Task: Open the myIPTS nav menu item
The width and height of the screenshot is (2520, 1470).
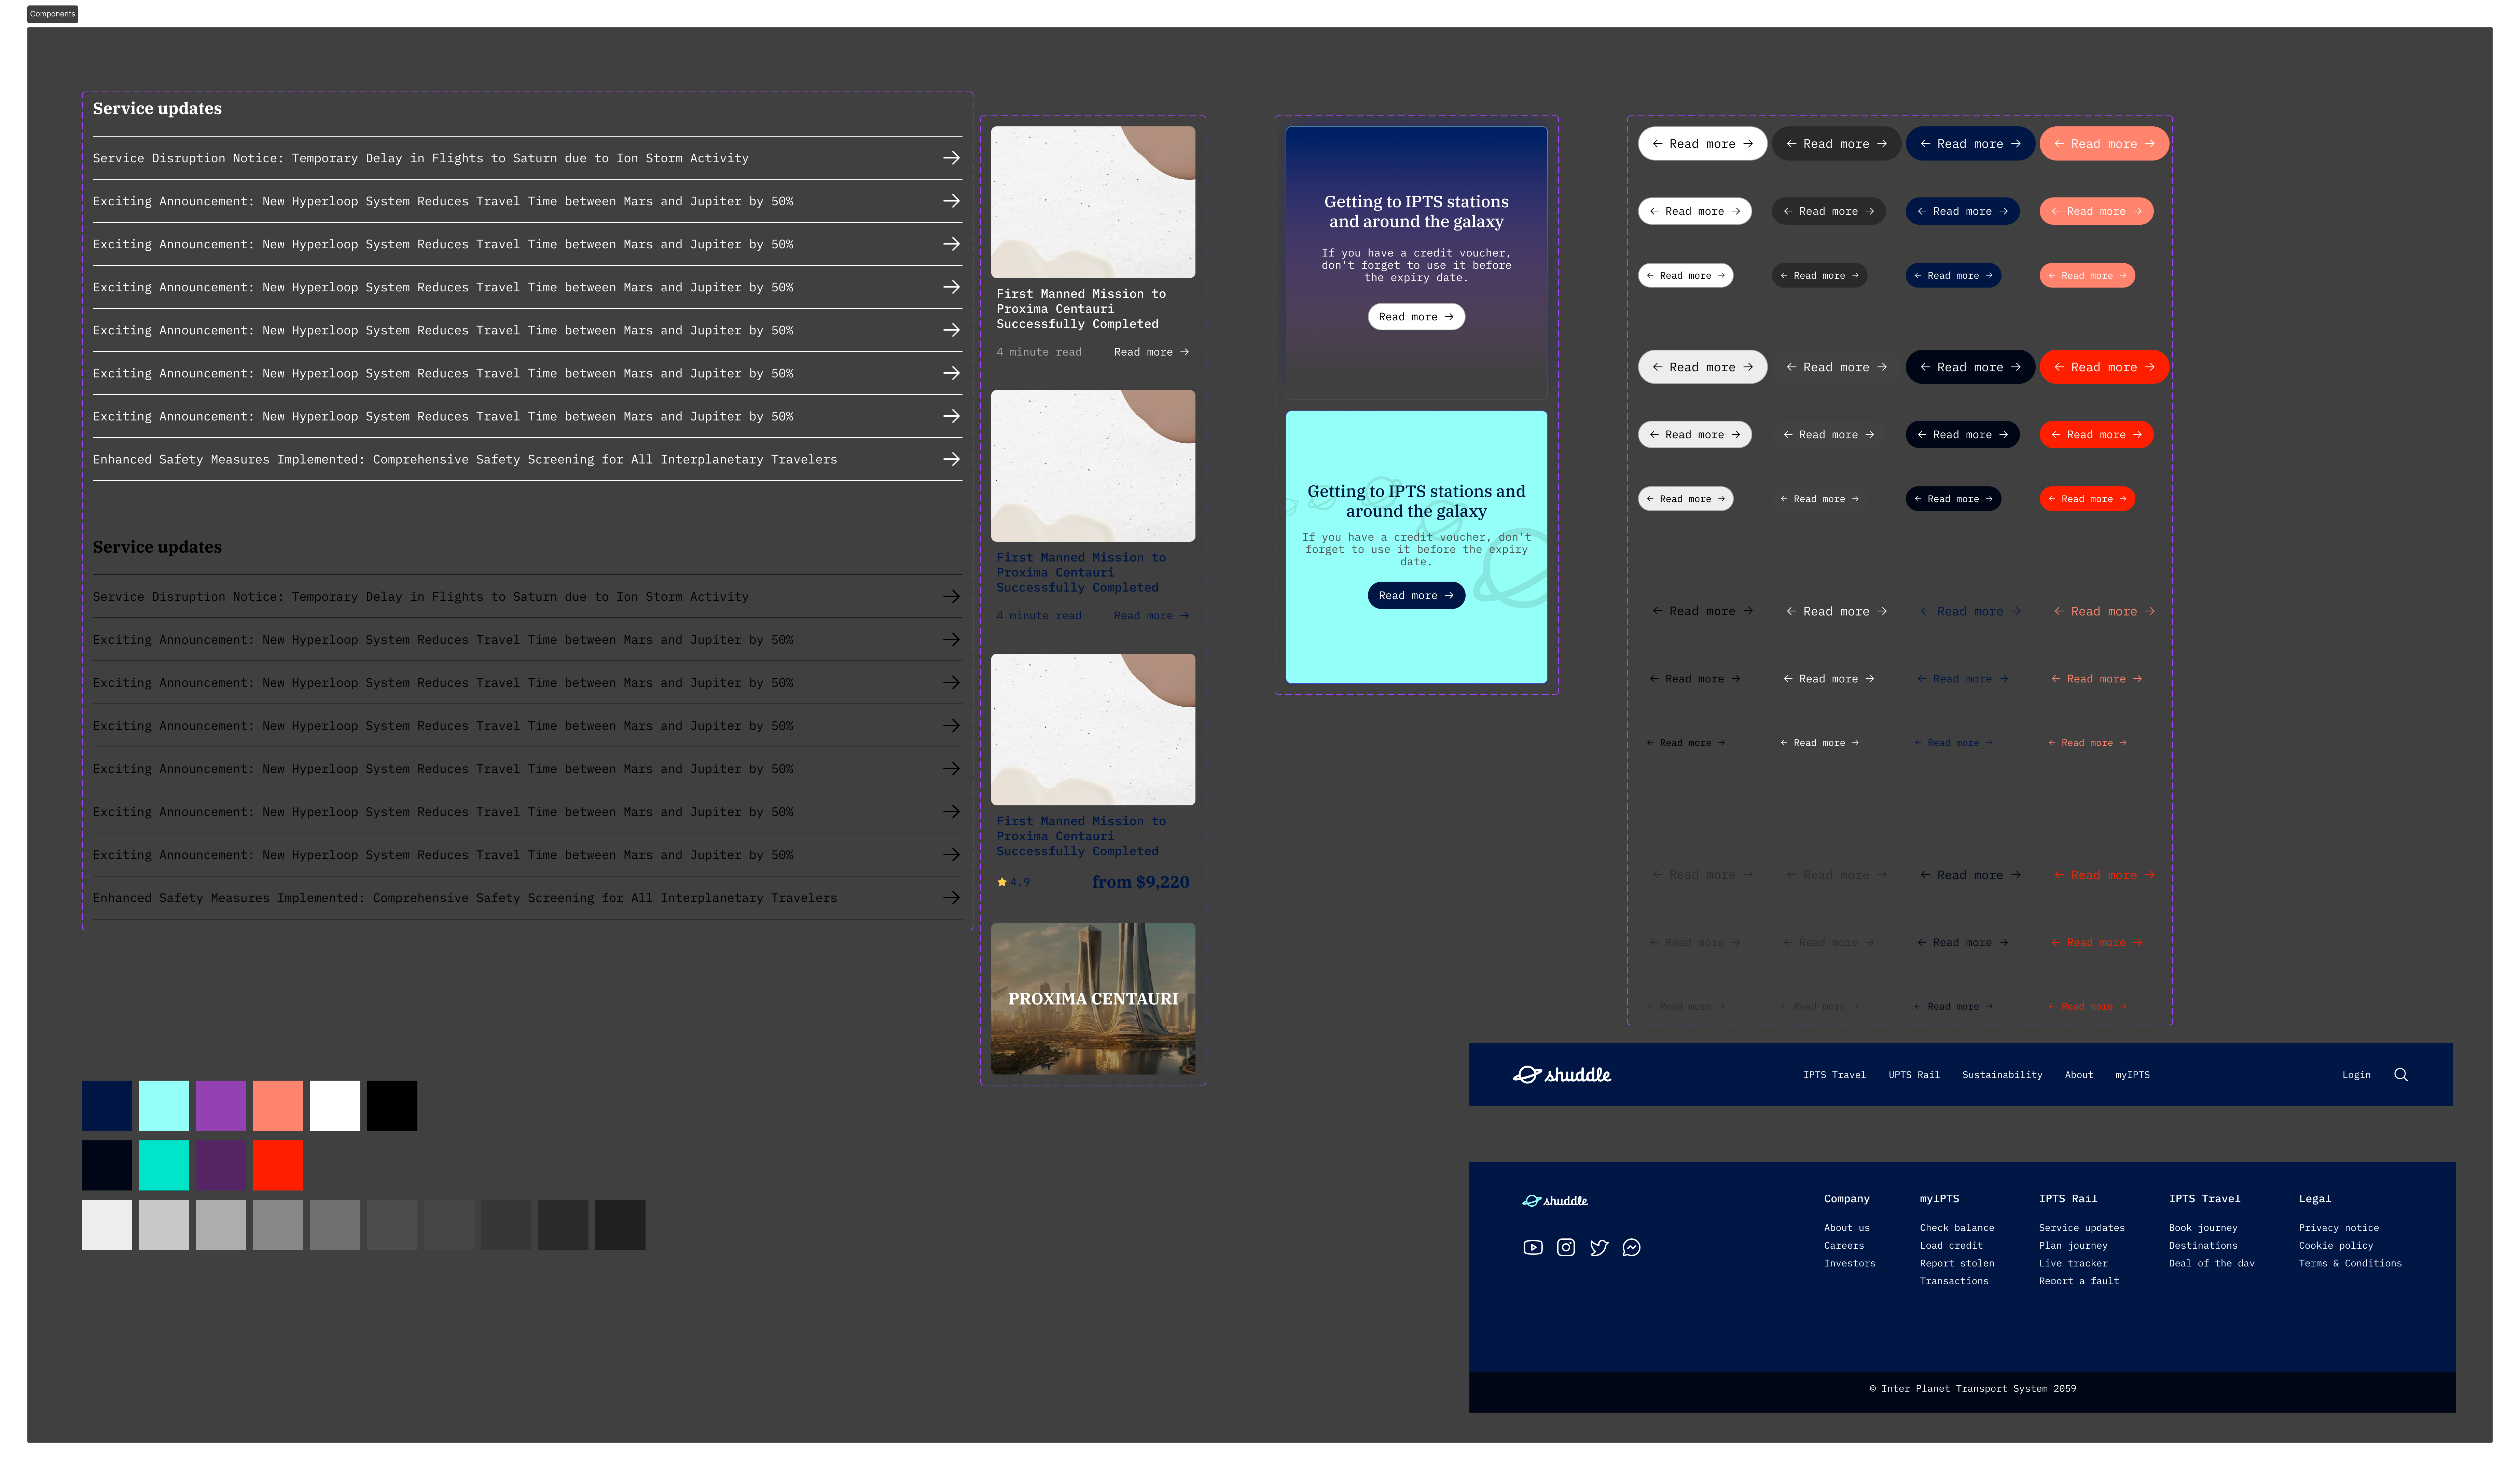Action: (x=2132, y=1075)
